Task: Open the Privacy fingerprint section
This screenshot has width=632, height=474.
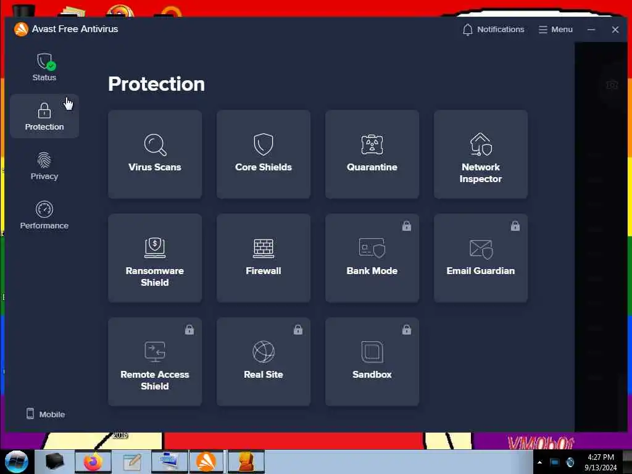Action: [x=44, y=166]
